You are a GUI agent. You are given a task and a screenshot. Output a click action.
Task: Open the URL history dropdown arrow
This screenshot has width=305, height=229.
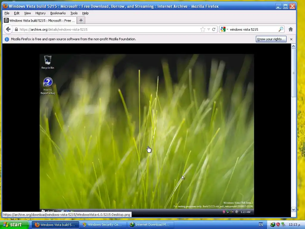pos(208,30)
